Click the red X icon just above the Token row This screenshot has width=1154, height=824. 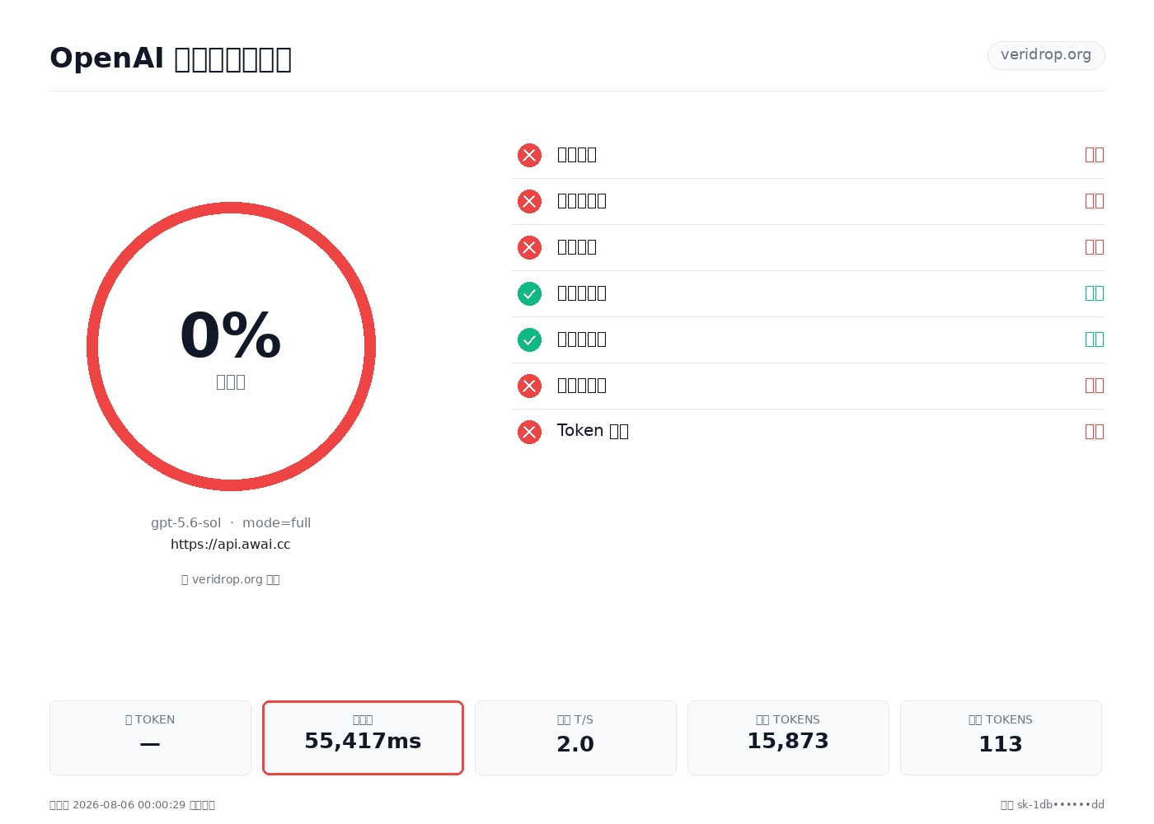click(x=529, y=386)
